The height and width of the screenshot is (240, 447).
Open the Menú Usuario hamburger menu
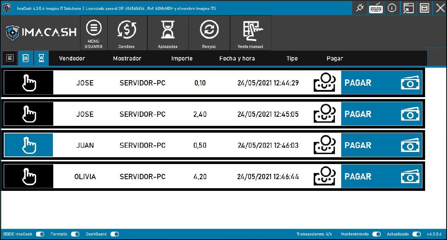[94, 33]
